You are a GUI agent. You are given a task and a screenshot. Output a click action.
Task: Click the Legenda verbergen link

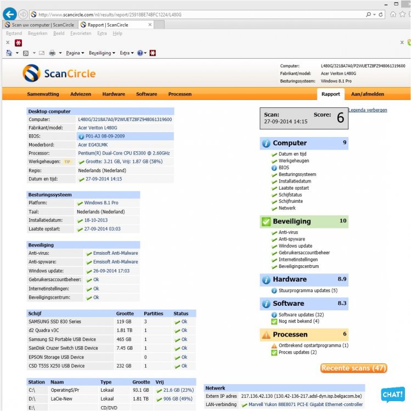point(367,110)
